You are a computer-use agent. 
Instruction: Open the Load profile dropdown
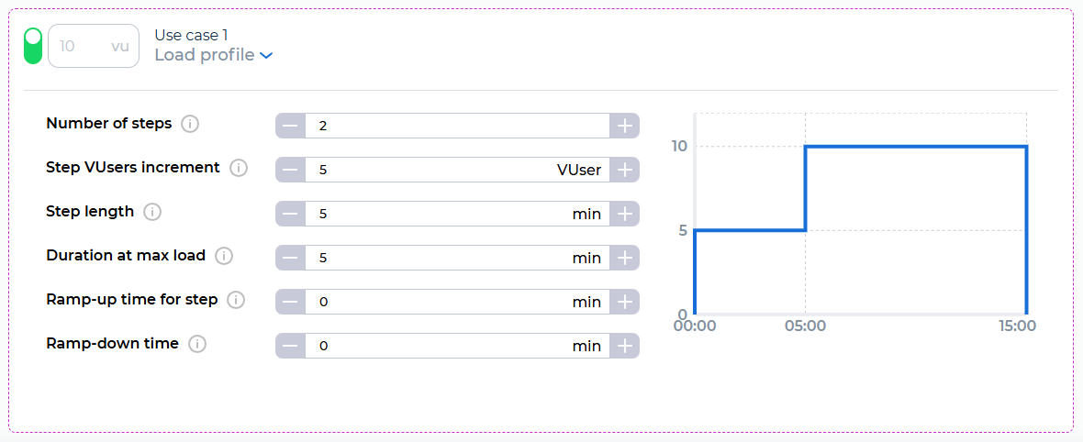213,55
